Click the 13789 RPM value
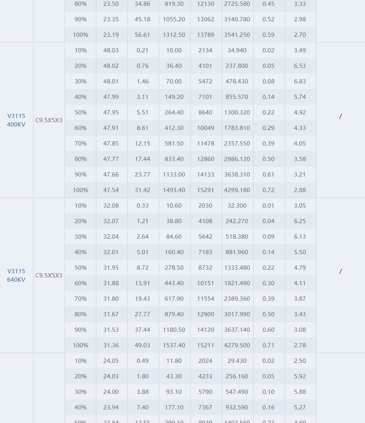Viewport: 365px width, 423px height. pos(205,35)
